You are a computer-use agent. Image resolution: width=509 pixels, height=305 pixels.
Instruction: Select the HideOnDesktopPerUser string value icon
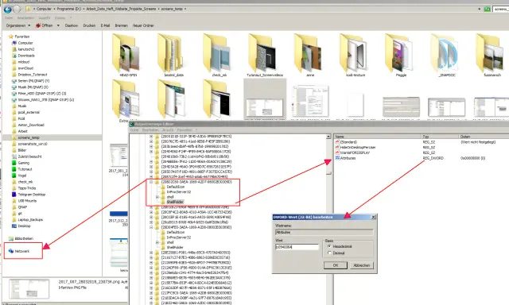click(337, 147)
